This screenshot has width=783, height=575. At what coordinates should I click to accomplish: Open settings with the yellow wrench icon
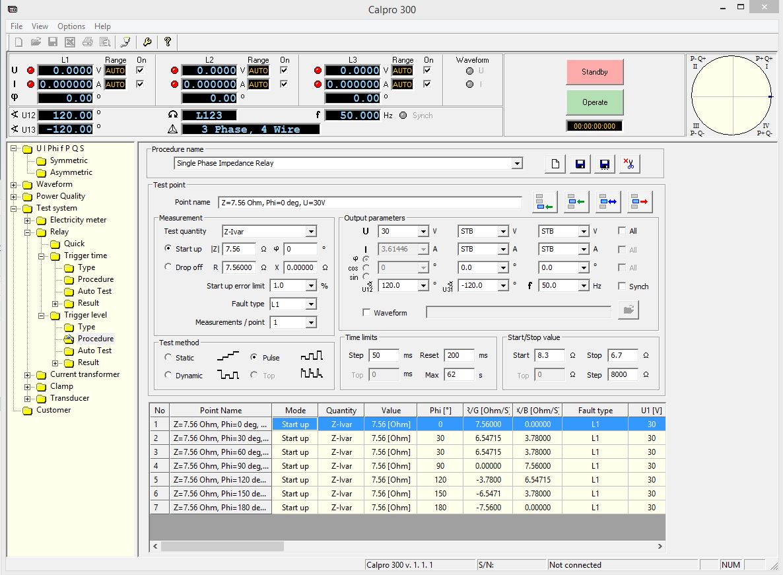tap(147, 42)
